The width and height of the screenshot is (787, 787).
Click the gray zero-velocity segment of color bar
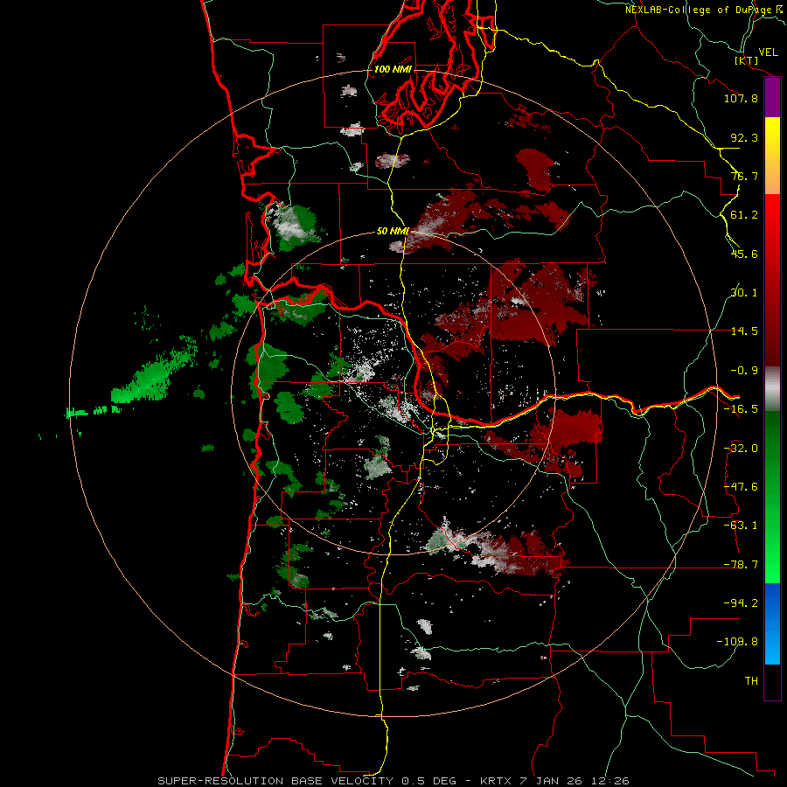coord(772,389)
